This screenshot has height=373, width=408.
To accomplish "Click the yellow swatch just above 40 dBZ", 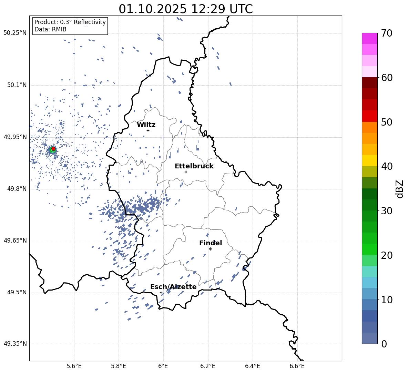I will coord(369,160).
